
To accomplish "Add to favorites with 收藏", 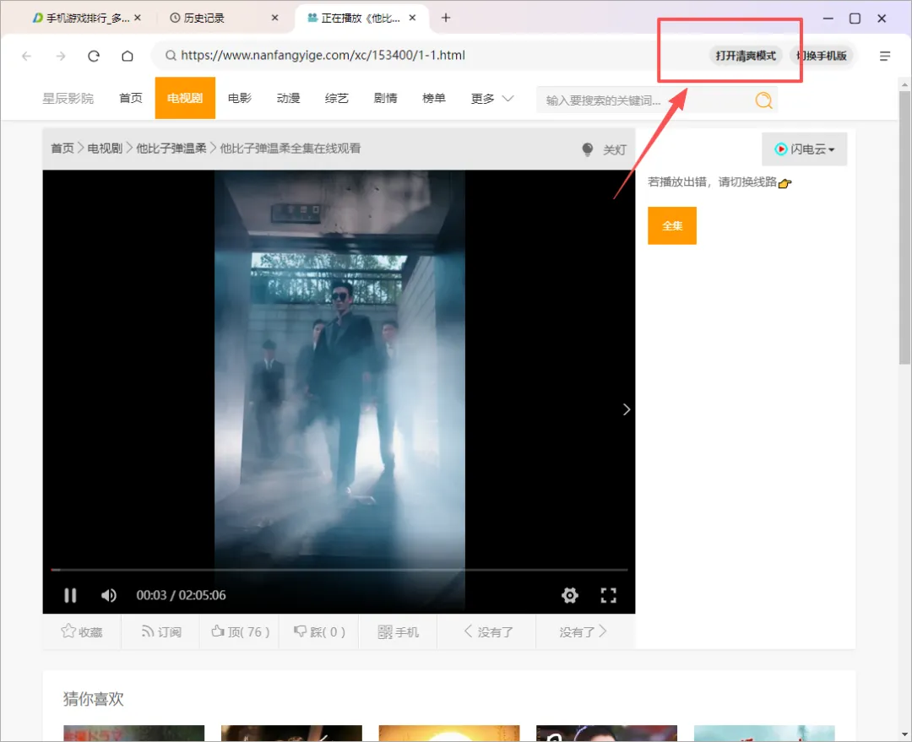I will [x=82, y=631].
